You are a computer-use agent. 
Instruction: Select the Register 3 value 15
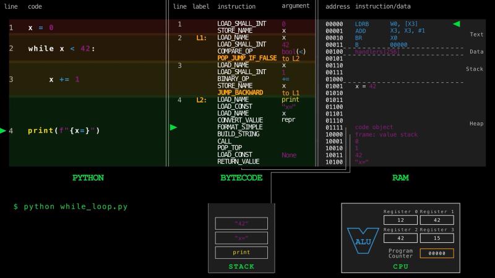pyautogui.click(x=437, y=238)
